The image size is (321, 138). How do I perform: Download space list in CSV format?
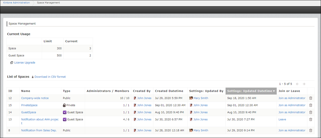50,77
